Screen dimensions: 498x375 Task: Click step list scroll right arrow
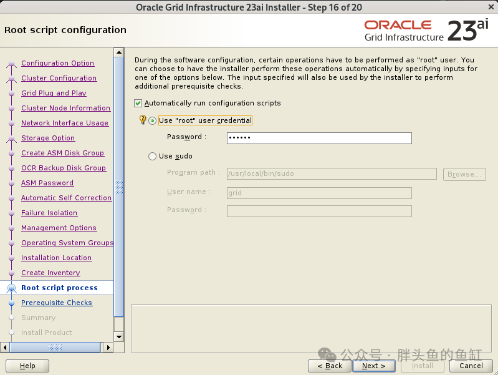[x=108, y=348]
